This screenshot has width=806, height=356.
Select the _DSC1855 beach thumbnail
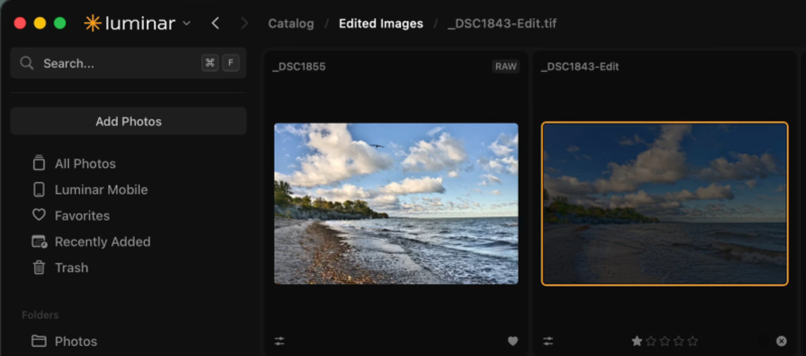(396, 203)
